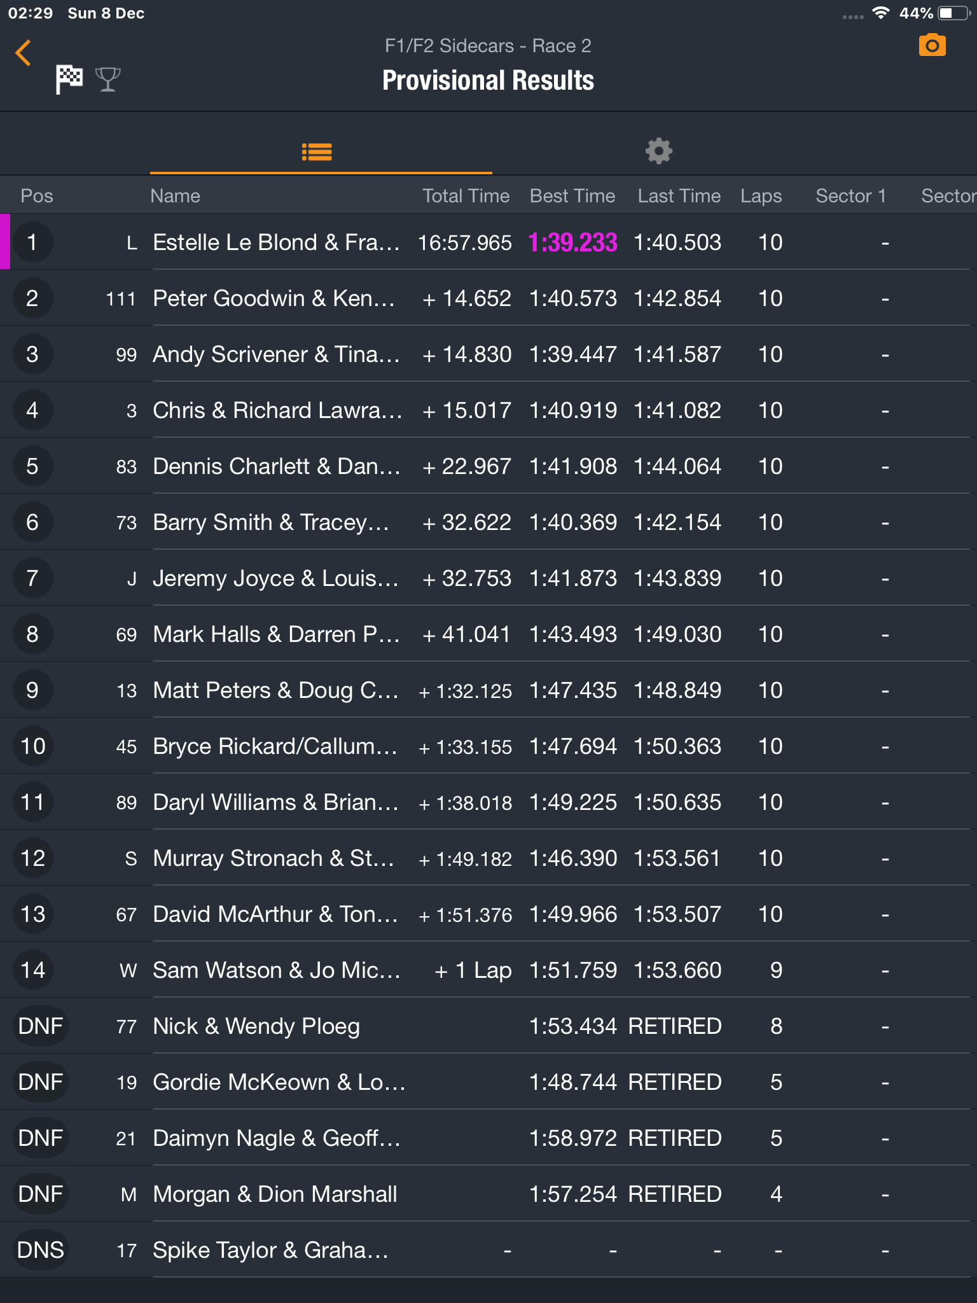
Task: Open the settings gear tab
Action: [x=659, y=151]
